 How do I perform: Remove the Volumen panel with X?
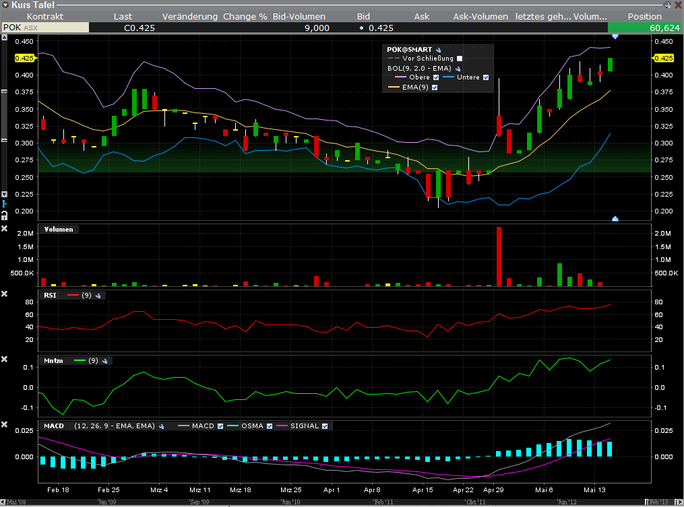click(5, 229)
